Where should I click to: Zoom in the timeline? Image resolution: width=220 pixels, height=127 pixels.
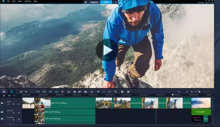(192, 92)
